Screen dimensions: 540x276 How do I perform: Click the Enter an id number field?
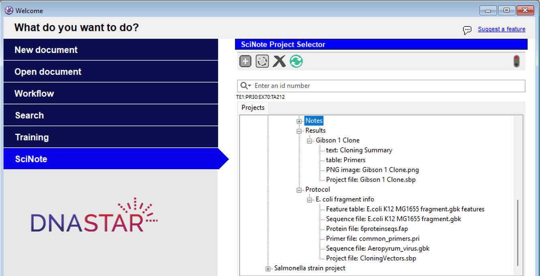(x=381, y=86)
